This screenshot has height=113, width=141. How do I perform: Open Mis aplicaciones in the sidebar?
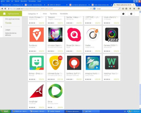pos(12,19)
